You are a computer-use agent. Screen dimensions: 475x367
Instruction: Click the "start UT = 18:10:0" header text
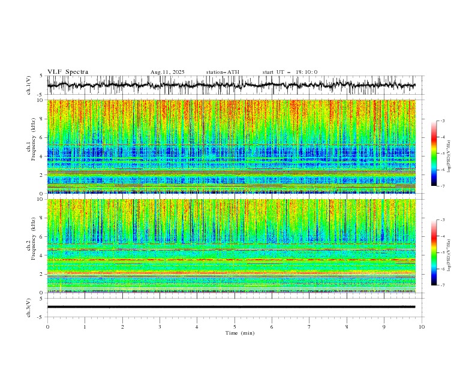point(290,72)
